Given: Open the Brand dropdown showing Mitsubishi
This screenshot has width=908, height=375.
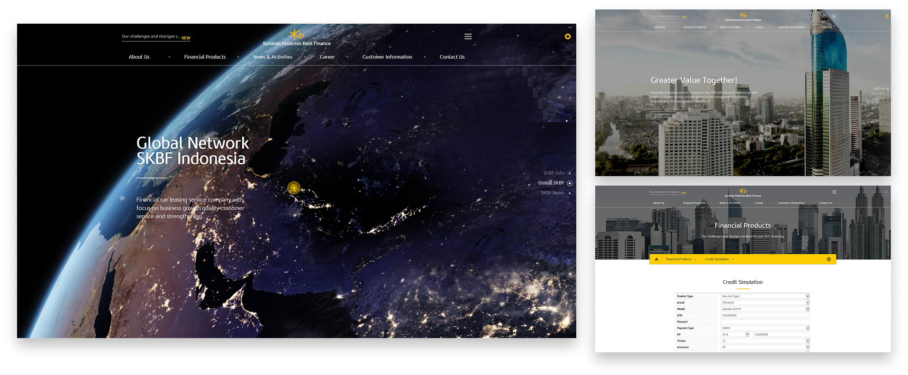Looking at the screenshot, I should click(765, 303).
